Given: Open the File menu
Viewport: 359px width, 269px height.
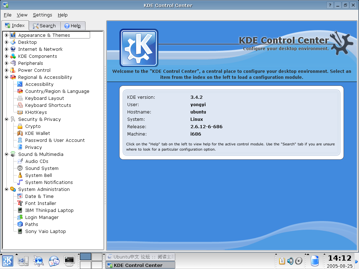Looking at the screenshot, I should click(x=8, y=15).
